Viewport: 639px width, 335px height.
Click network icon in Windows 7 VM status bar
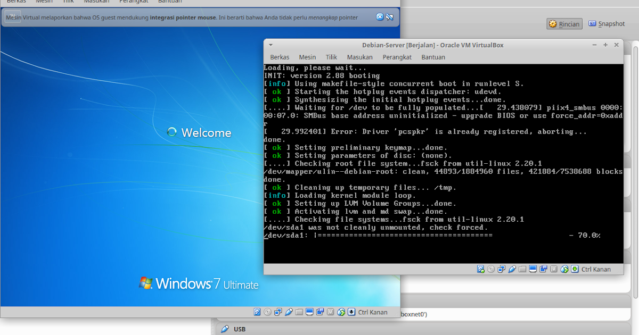(277, 312)
